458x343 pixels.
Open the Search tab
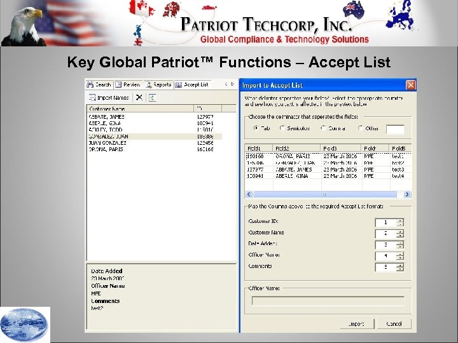99,84
